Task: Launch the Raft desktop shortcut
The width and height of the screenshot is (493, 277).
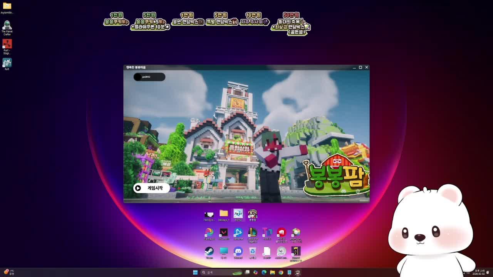Action: tap(7, 64)
